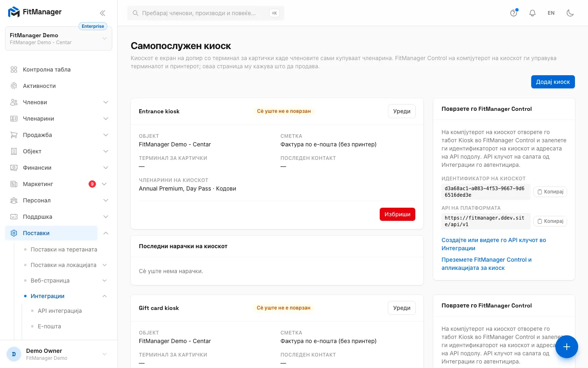Select the Е-пошта menu item
Viewport: 588px width, 368px height.
[49, 326]
